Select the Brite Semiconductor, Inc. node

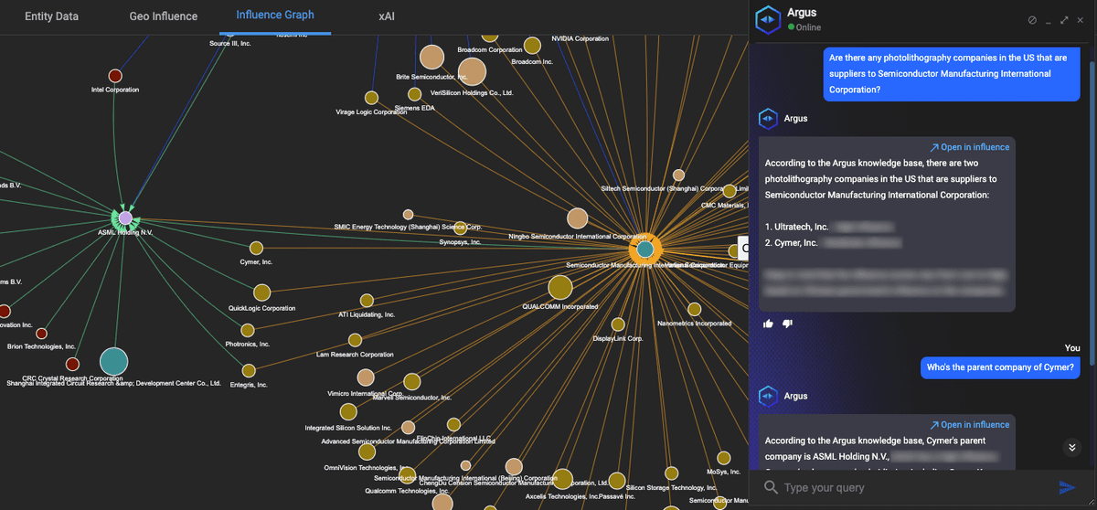coord(431,58)
